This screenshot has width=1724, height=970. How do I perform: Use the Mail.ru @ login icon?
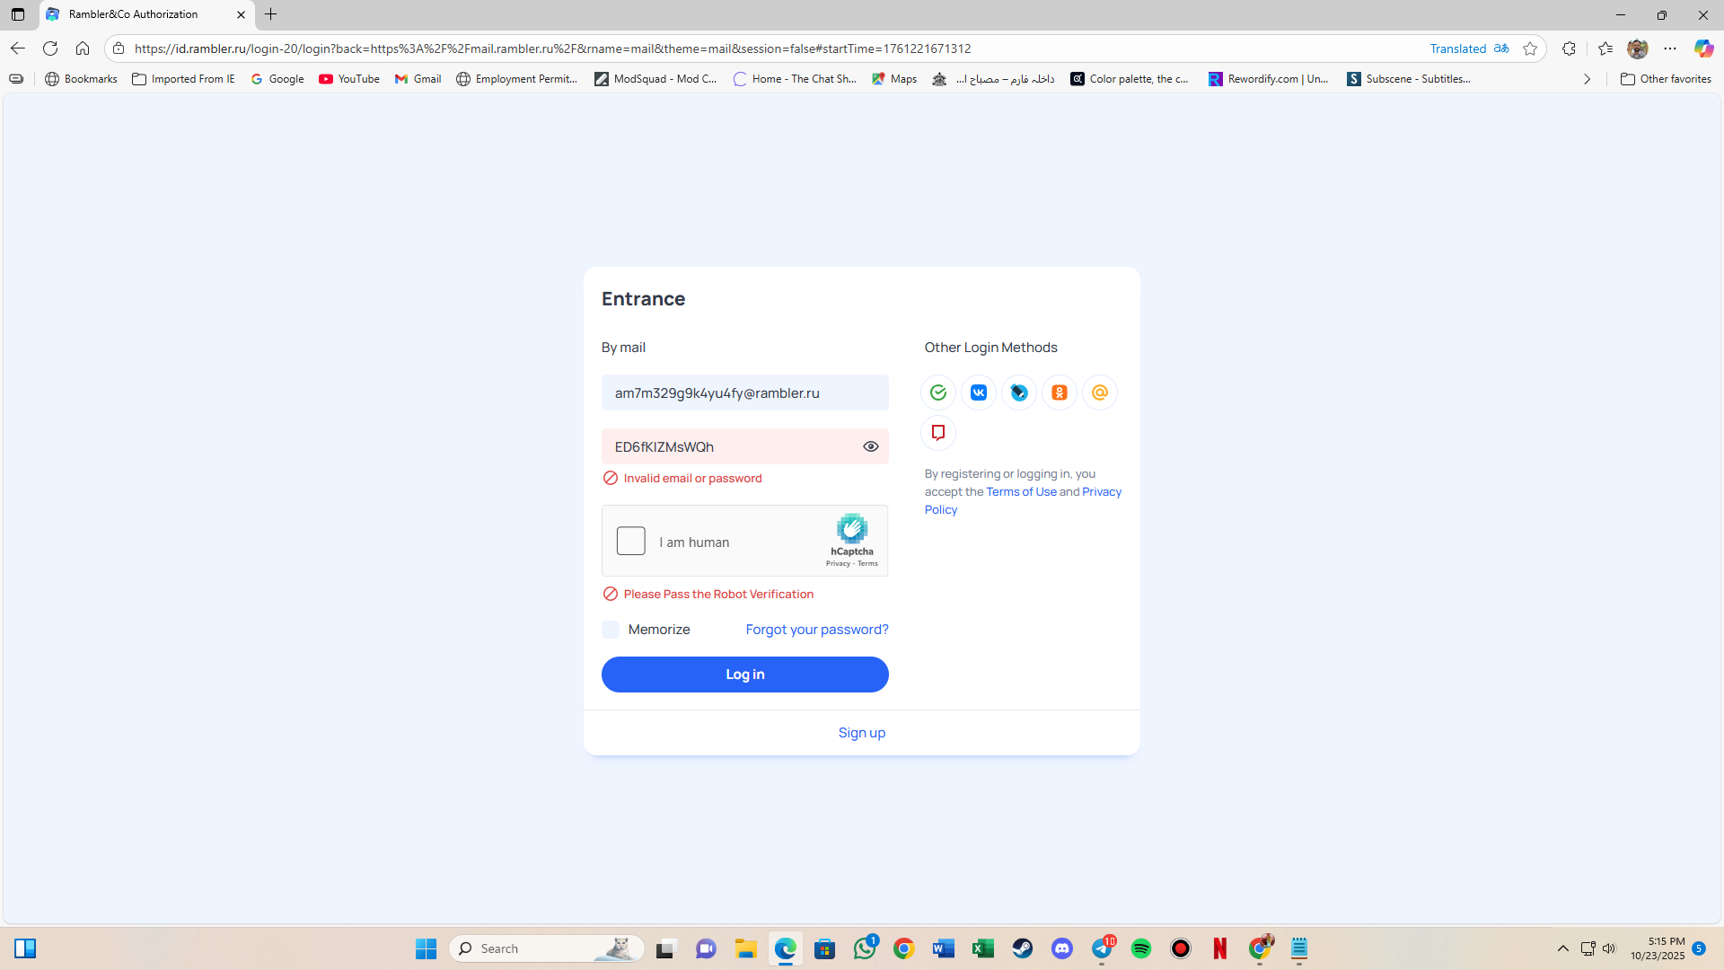(1100, 392)
